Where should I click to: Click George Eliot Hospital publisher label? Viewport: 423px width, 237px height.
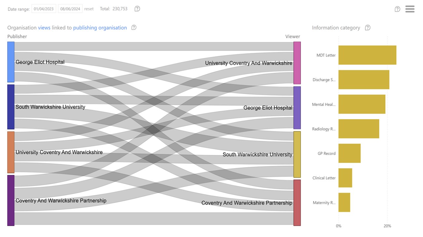click(x=40, y=62)
